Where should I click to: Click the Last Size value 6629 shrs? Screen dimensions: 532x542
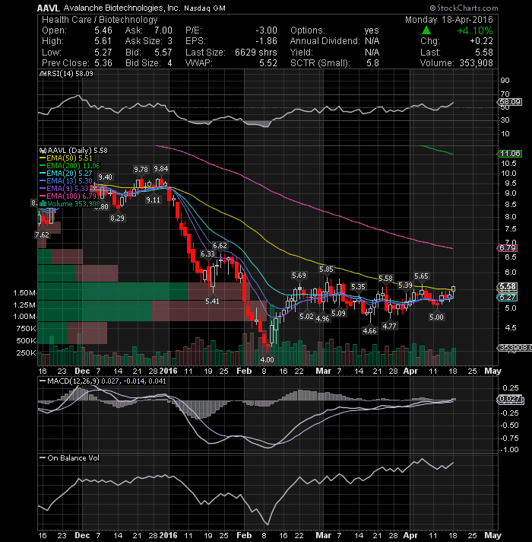pyautogui.click(x=256, y=53)
